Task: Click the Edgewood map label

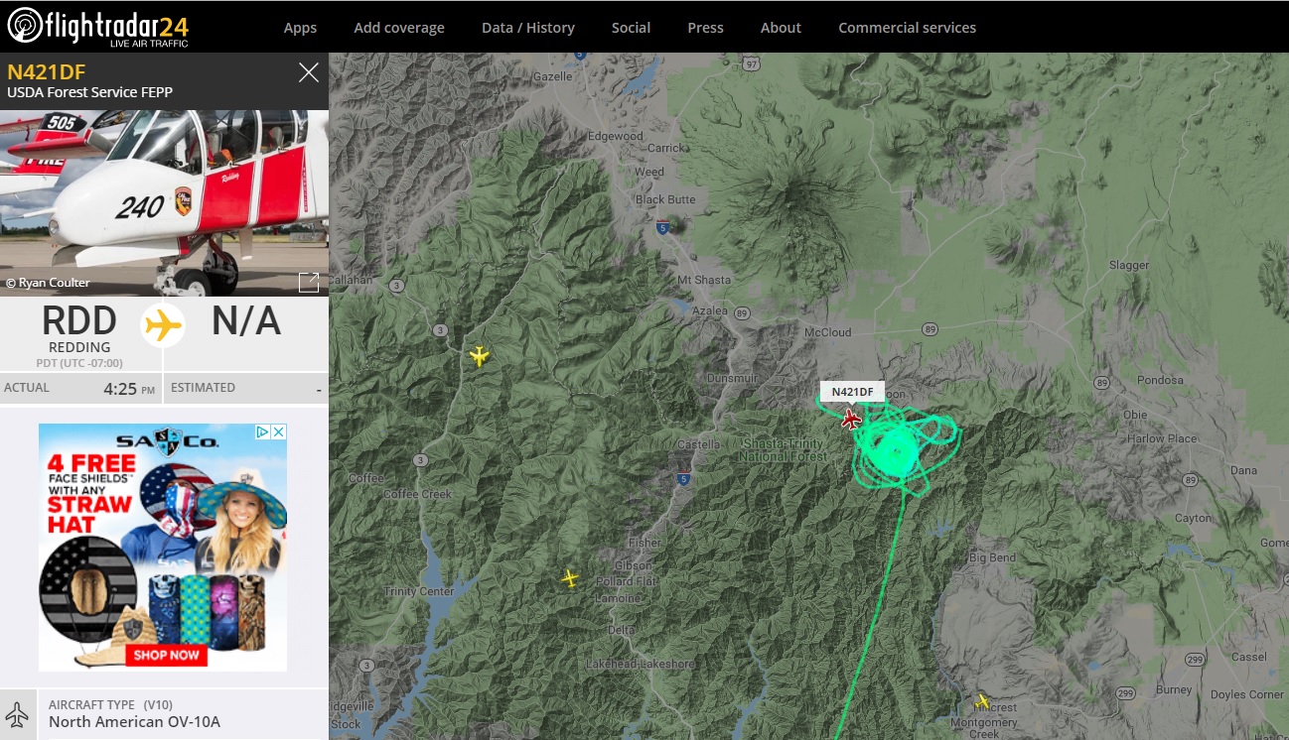Action: (616, 136)
